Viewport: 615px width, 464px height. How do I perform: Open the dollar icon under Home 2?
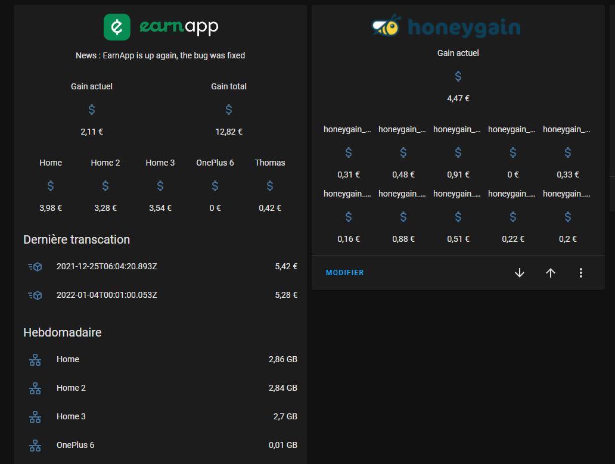tap(105, 185)
